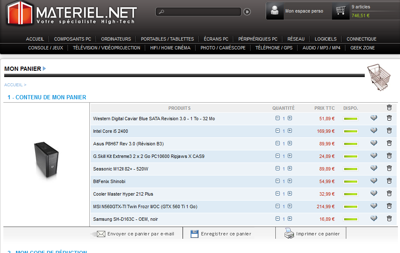Viewport: 400px width, 253px height.
Task: Delete Intel Core i5 2400 with trash icon
Action: point(389,131)
